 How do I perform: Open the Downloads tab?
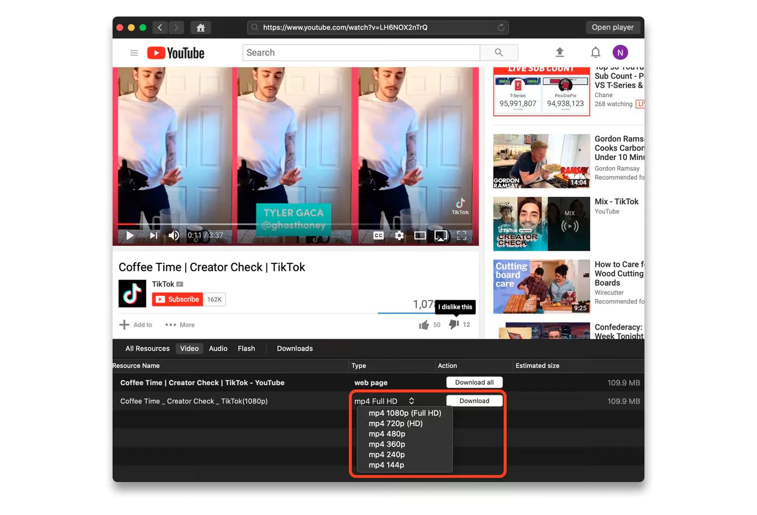pos(294,348)
